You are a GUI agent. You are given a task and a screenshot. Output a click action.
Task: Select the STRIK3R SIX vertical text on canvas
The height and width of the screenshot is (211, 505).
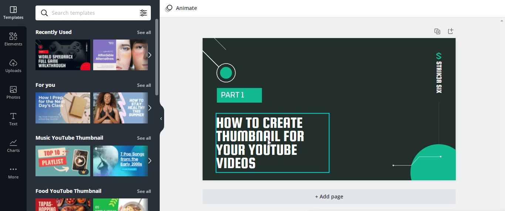point(439,77)
